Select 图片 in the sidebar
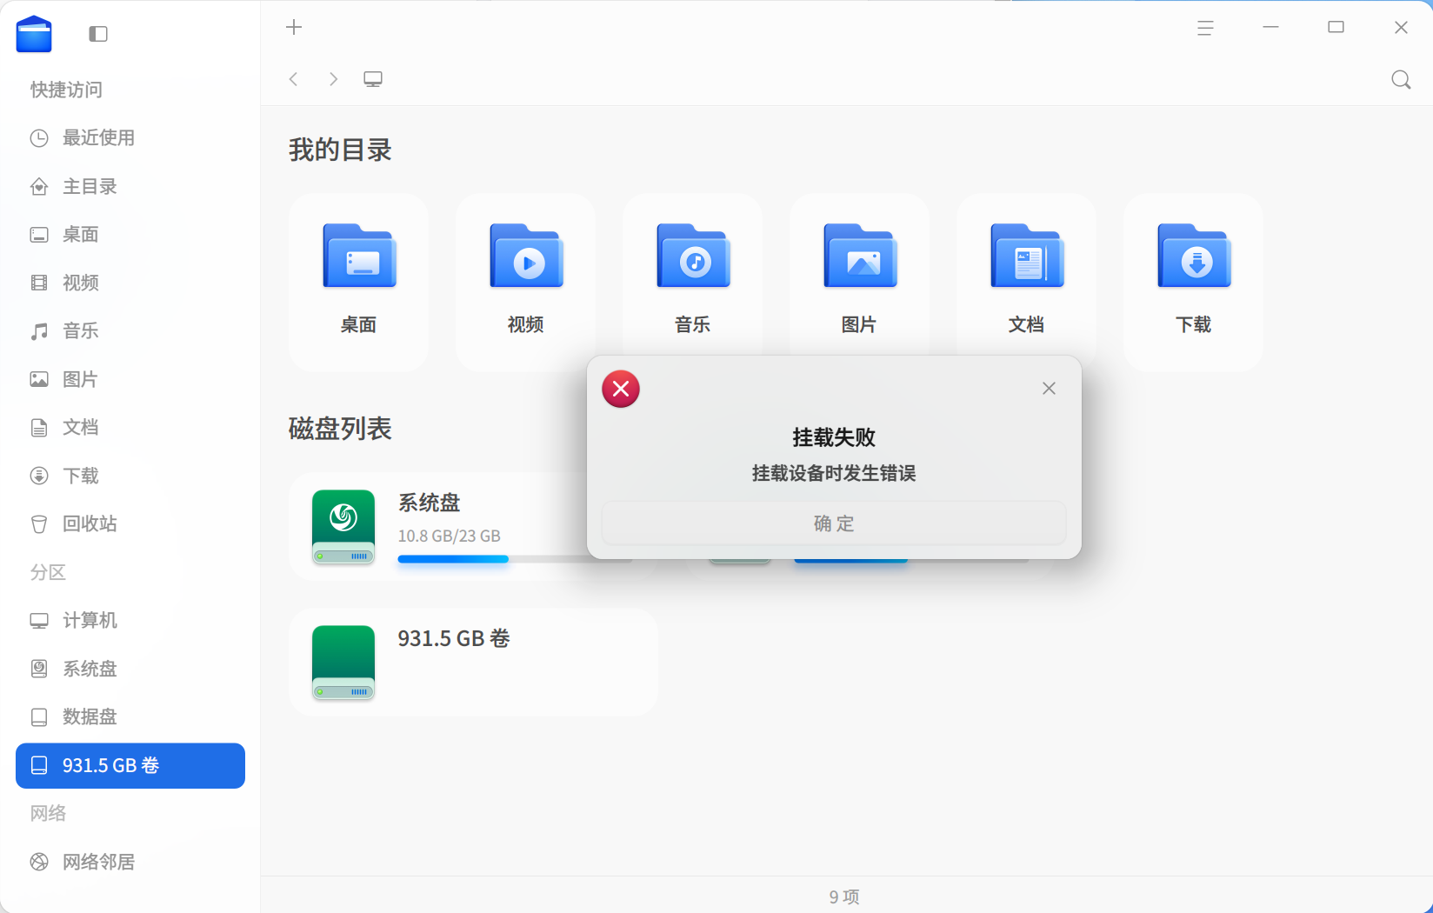This screenshot has height=913, width=1433. pyautogui.click(x=130, y=379)
